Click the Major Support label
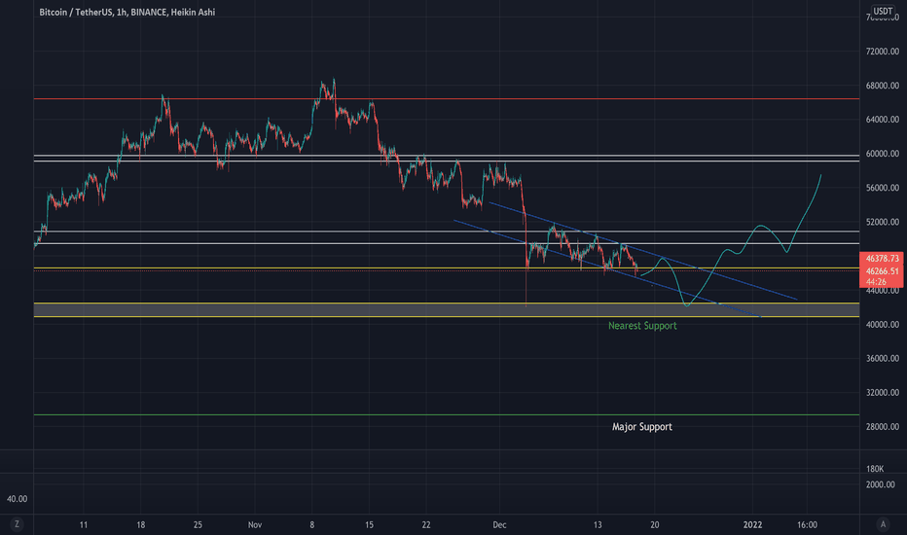907x535 pixels. click(642, 427)
